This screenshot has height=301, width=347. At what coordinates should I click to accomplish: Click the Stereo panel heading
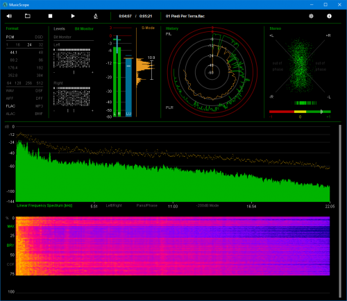[276, 28]
